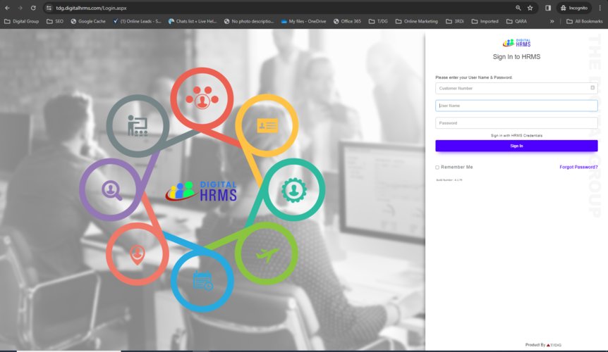Click the green airplane travel icon
The height and width of the screenshot is (352, 608).
point(266,253)
